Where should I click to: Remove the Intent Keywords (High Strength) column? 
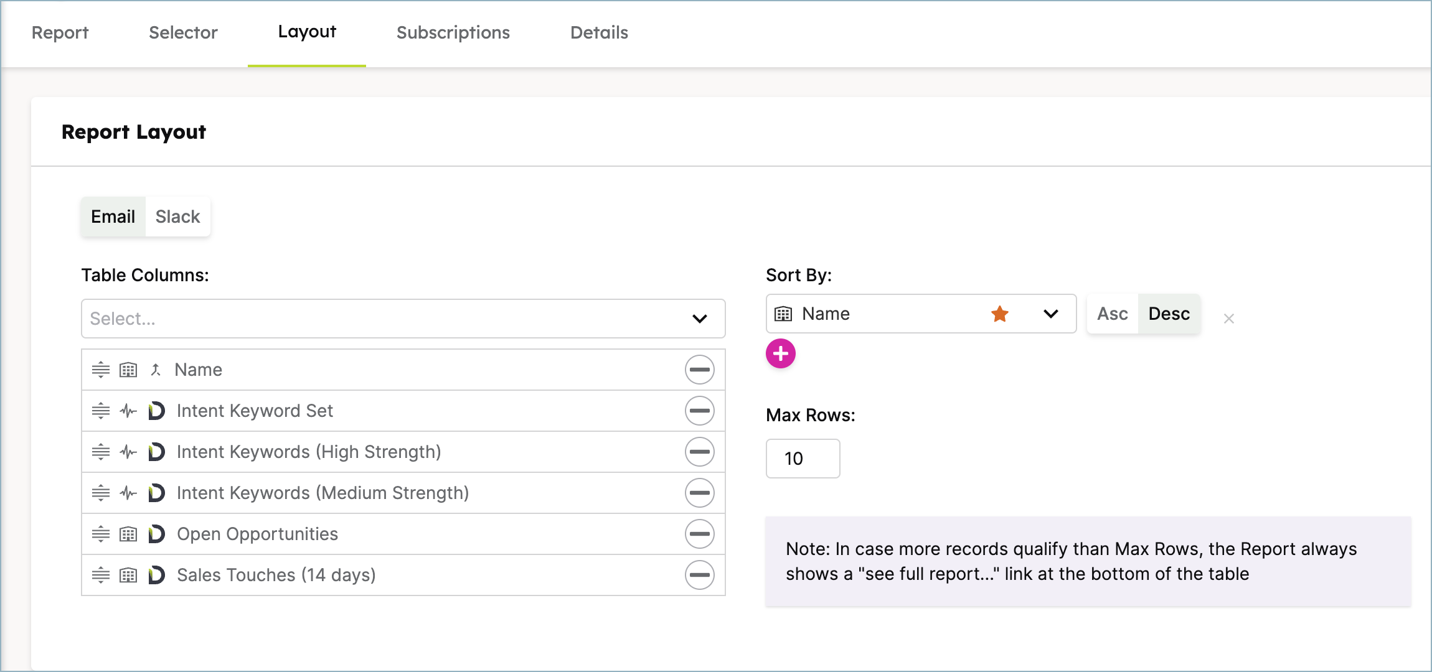coord(699,452)
